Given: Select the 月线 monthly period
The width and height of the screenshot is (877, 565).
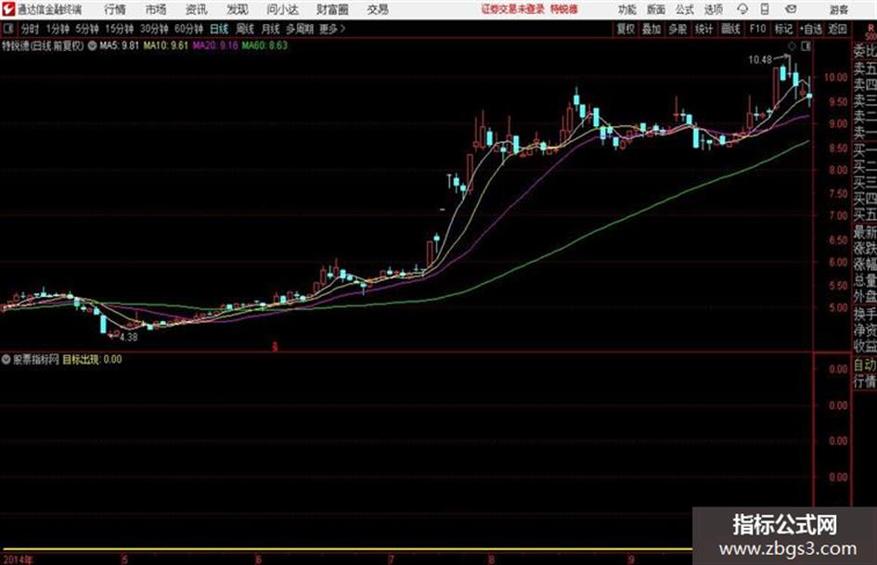Looking at the screenshot, I should pyautogui.click(x=271, y=29).
